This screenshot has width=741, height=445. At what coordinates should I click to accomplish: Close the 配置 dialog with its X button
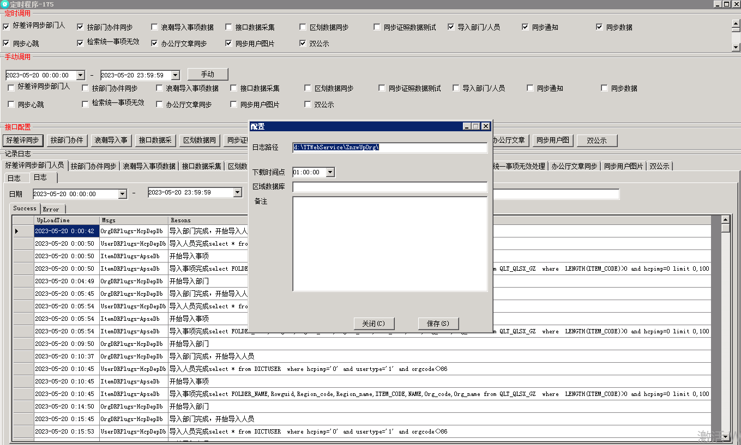pyautogui.click(x=485, y=126)
